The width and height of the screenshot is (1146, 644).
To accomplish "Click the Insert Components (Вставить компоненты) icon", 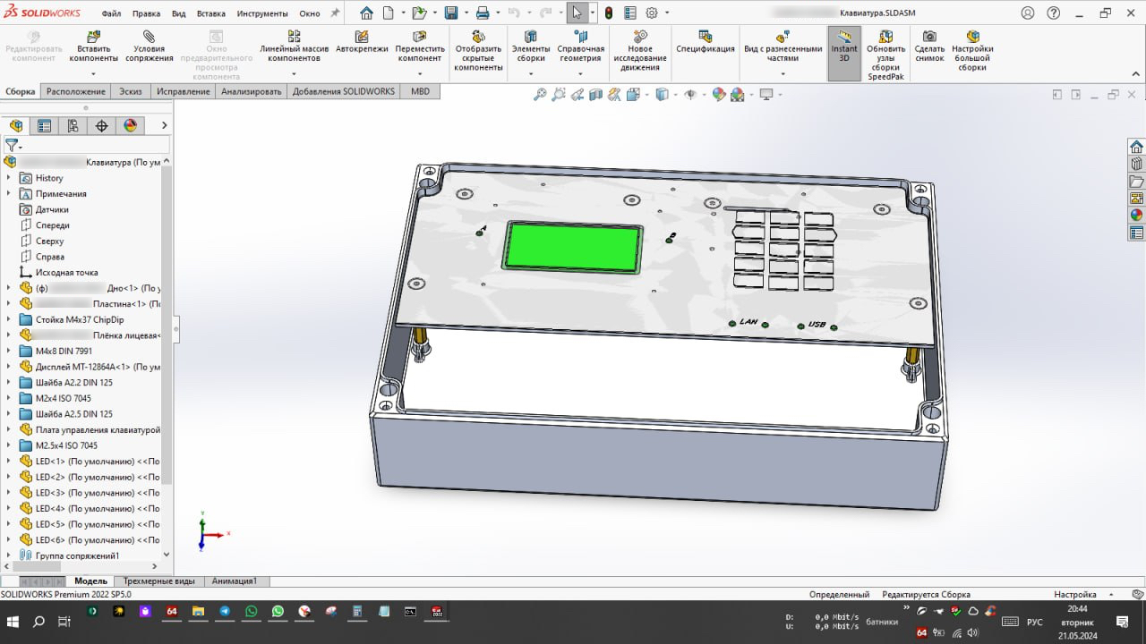I will [x=93, y=37].
